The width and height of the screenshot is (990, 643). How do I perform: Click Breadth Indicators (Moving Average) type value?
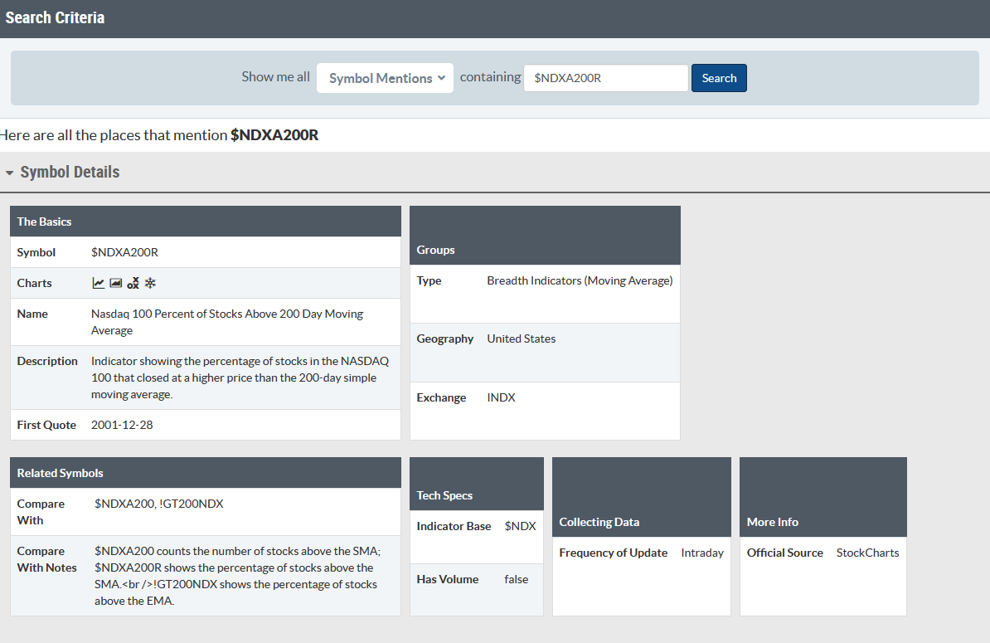580,280
